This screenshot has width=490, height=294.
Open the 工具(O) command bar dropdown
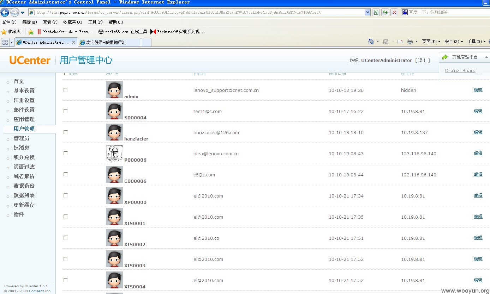coord(476,42)
